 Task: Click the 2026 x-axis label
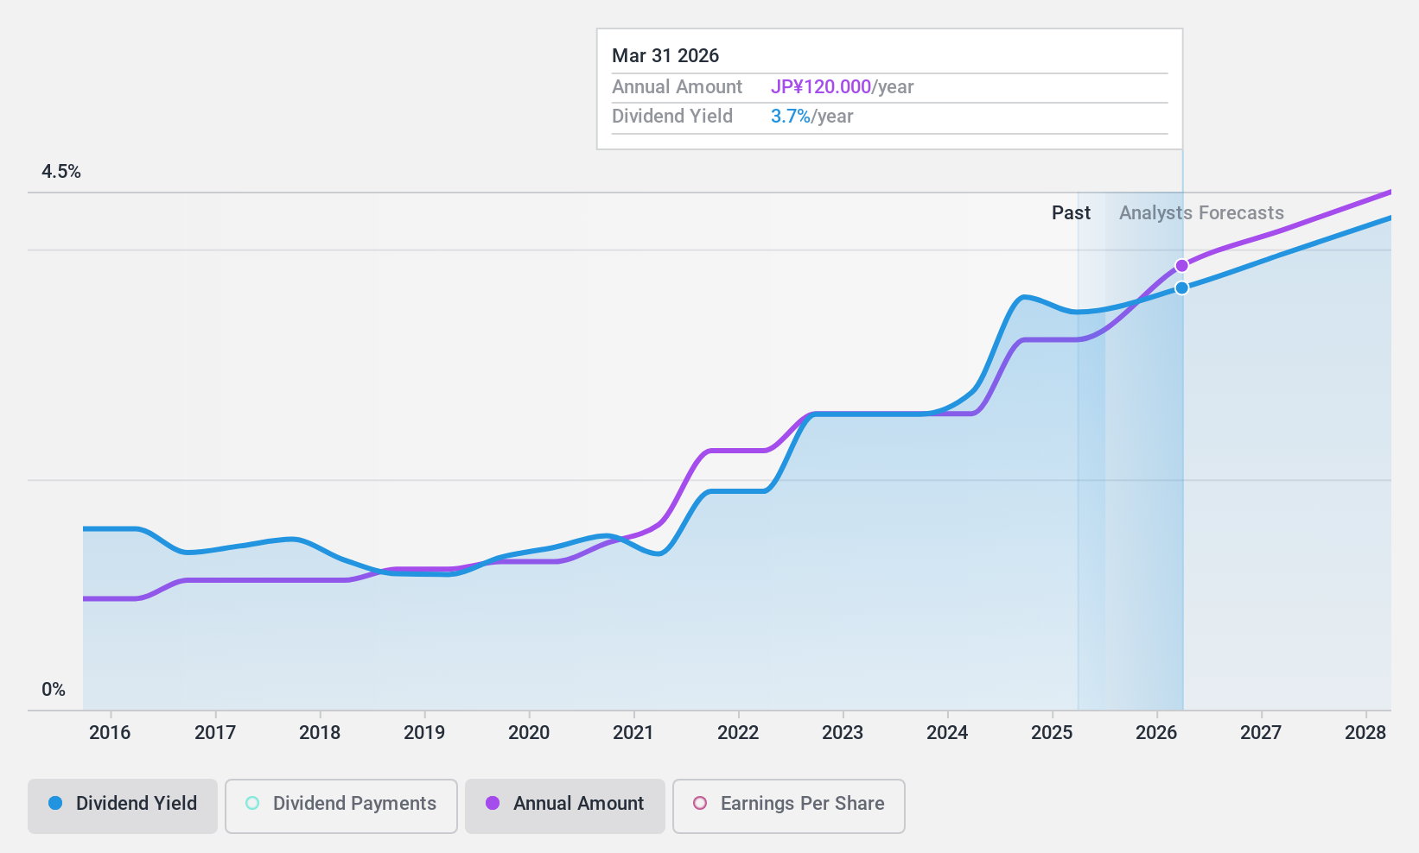point(1156,732)
